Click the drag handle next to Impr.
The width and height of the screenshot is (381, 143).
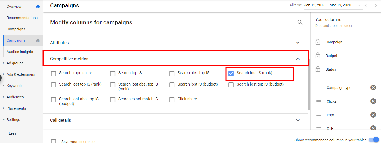click(x=319, y=115)
